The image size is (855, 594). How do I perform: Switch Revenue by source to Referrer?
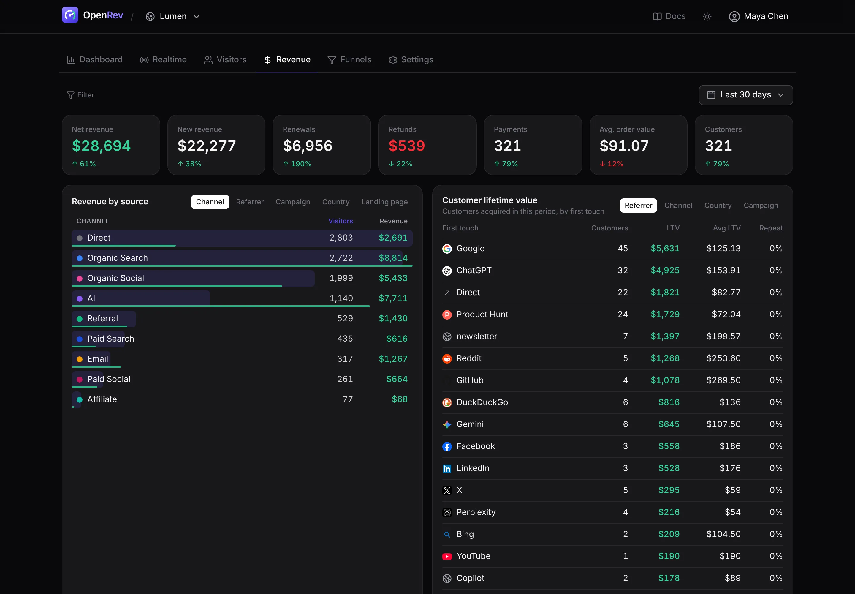[250, 202]
